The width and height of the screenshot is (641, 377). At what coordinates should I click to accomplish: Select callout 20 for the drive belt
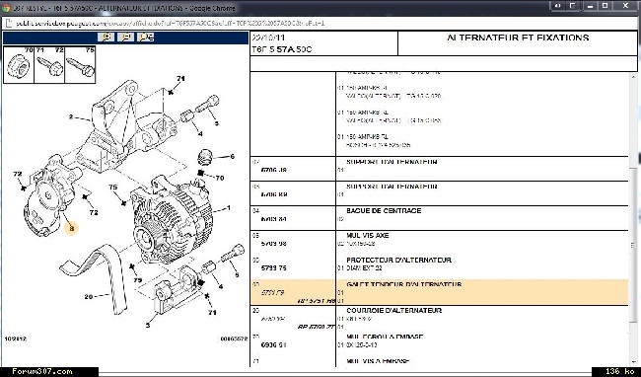pyautogui.click(x=89, y=296)
